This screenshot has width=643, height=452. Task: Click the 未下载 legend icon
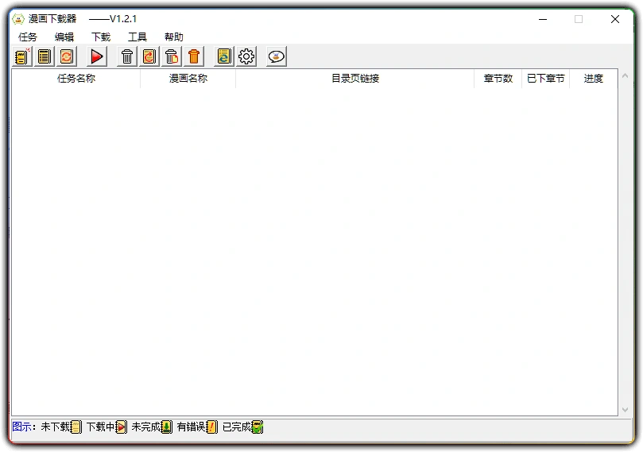click(76, 427)
